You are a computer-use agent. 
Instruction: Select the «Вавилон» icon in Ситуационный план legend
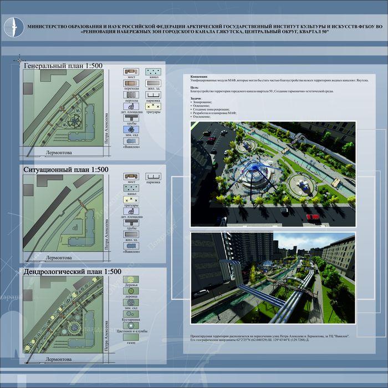131,246
